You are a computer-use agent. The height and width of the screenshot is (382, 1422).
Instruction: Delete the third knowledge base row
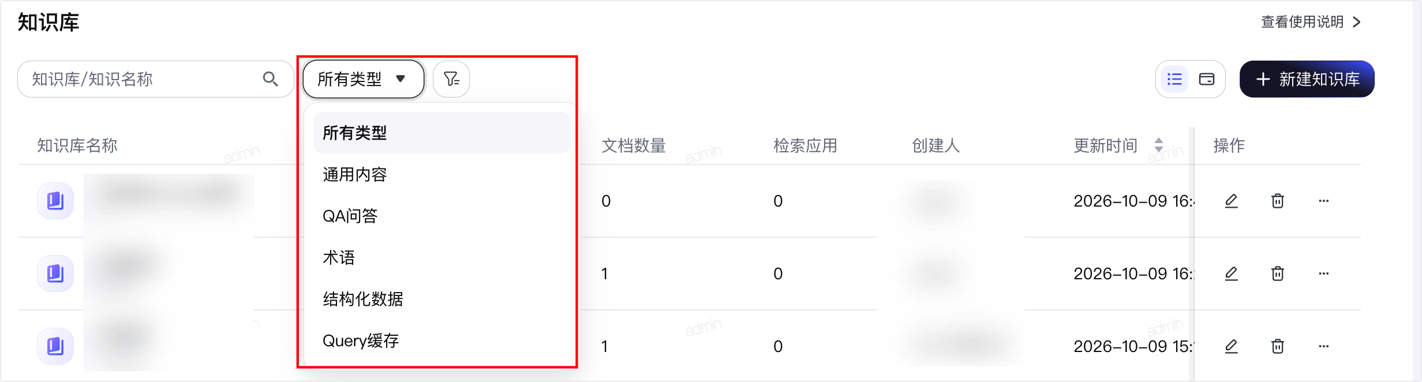tap(1278, 346)
